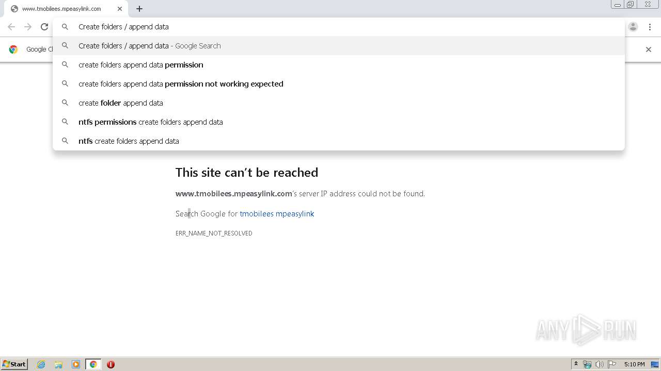Choose 'create folders append data permission' suggestion
Viewport: 661px width, 371px height.
point(339,65)
